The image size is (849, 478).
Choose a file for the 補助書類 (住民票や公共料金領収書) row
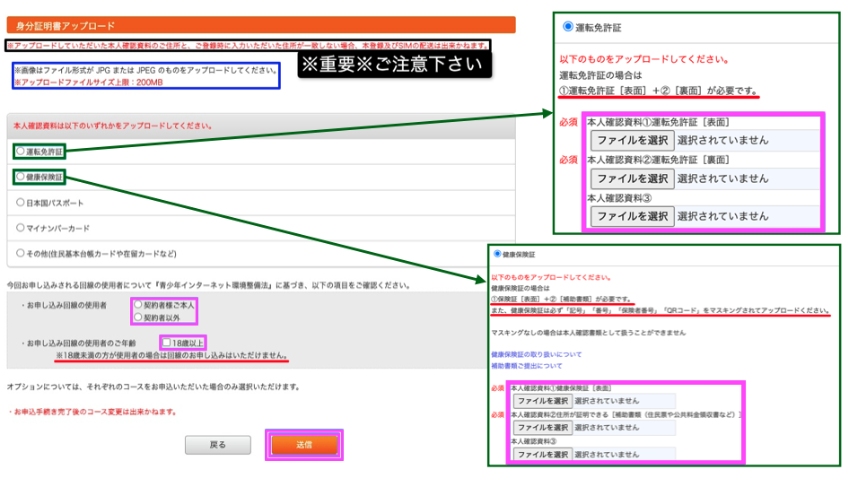pos(543,428)
